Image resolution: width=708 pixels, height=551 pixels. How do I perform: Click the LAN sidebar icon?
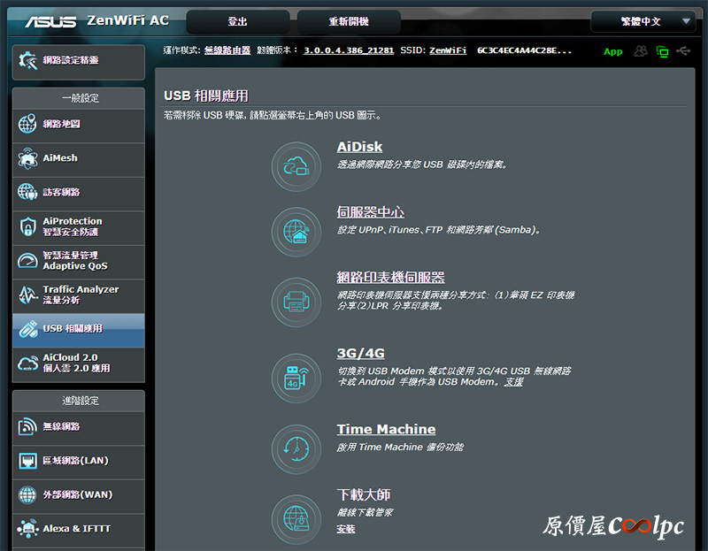pos(28,461)
